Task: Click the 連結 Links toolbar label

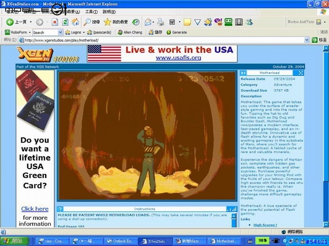Action: [x=324, y=32]
